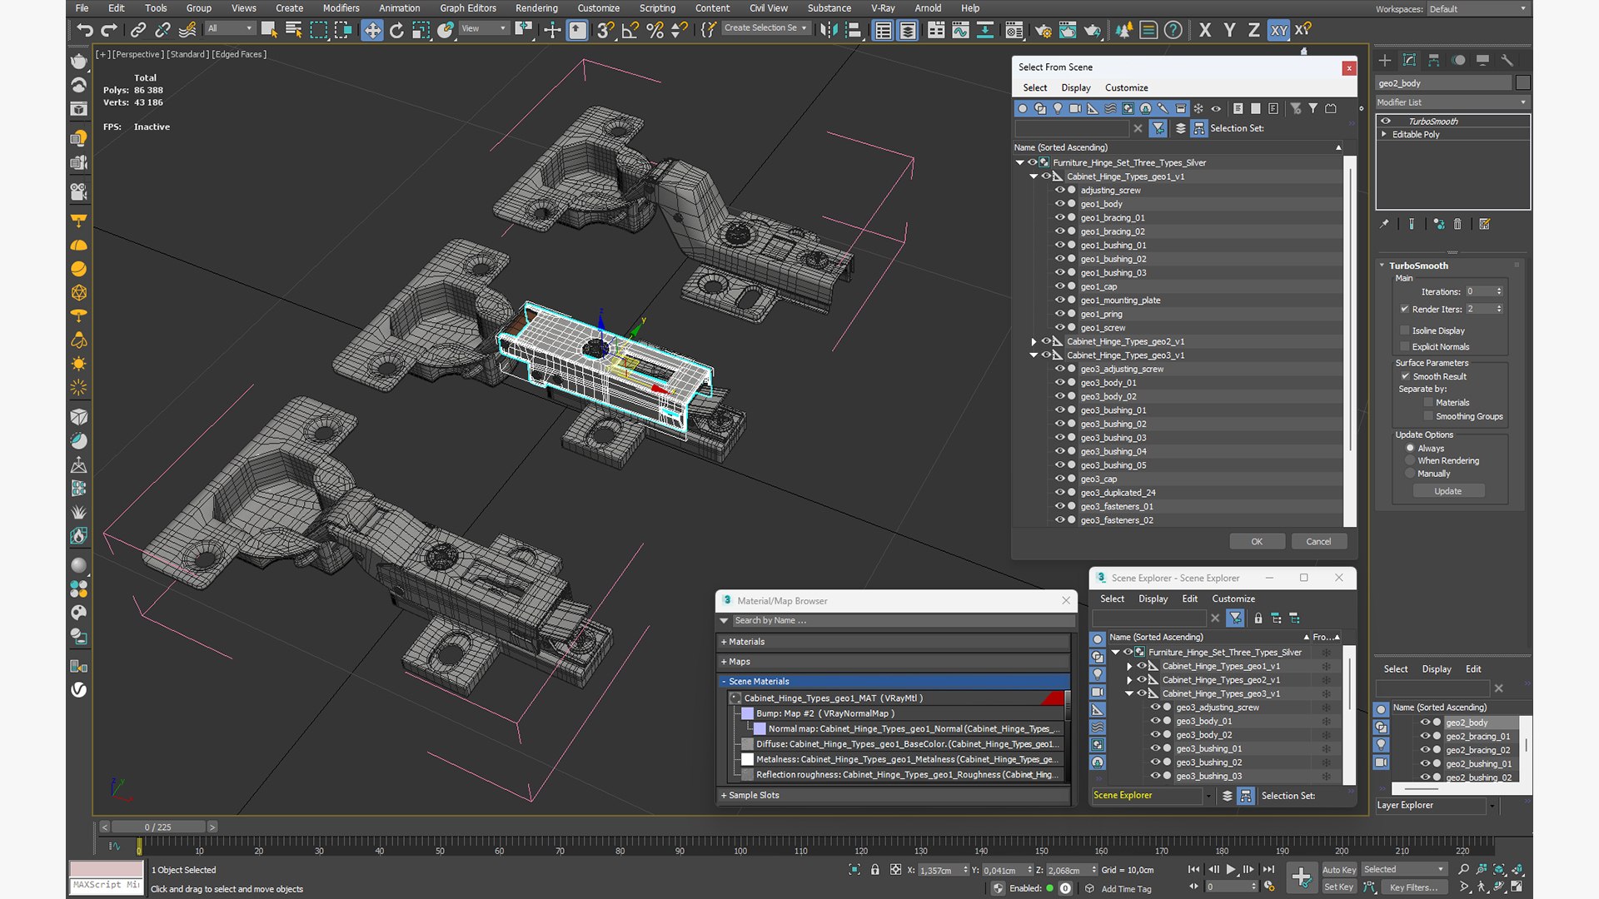Click the Play Animation button

(x=1230, y=869)
